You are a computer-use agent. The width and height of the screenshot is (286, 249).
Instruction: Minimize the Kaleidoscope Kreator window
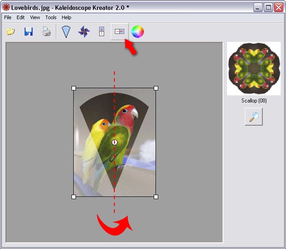(258, 8)
